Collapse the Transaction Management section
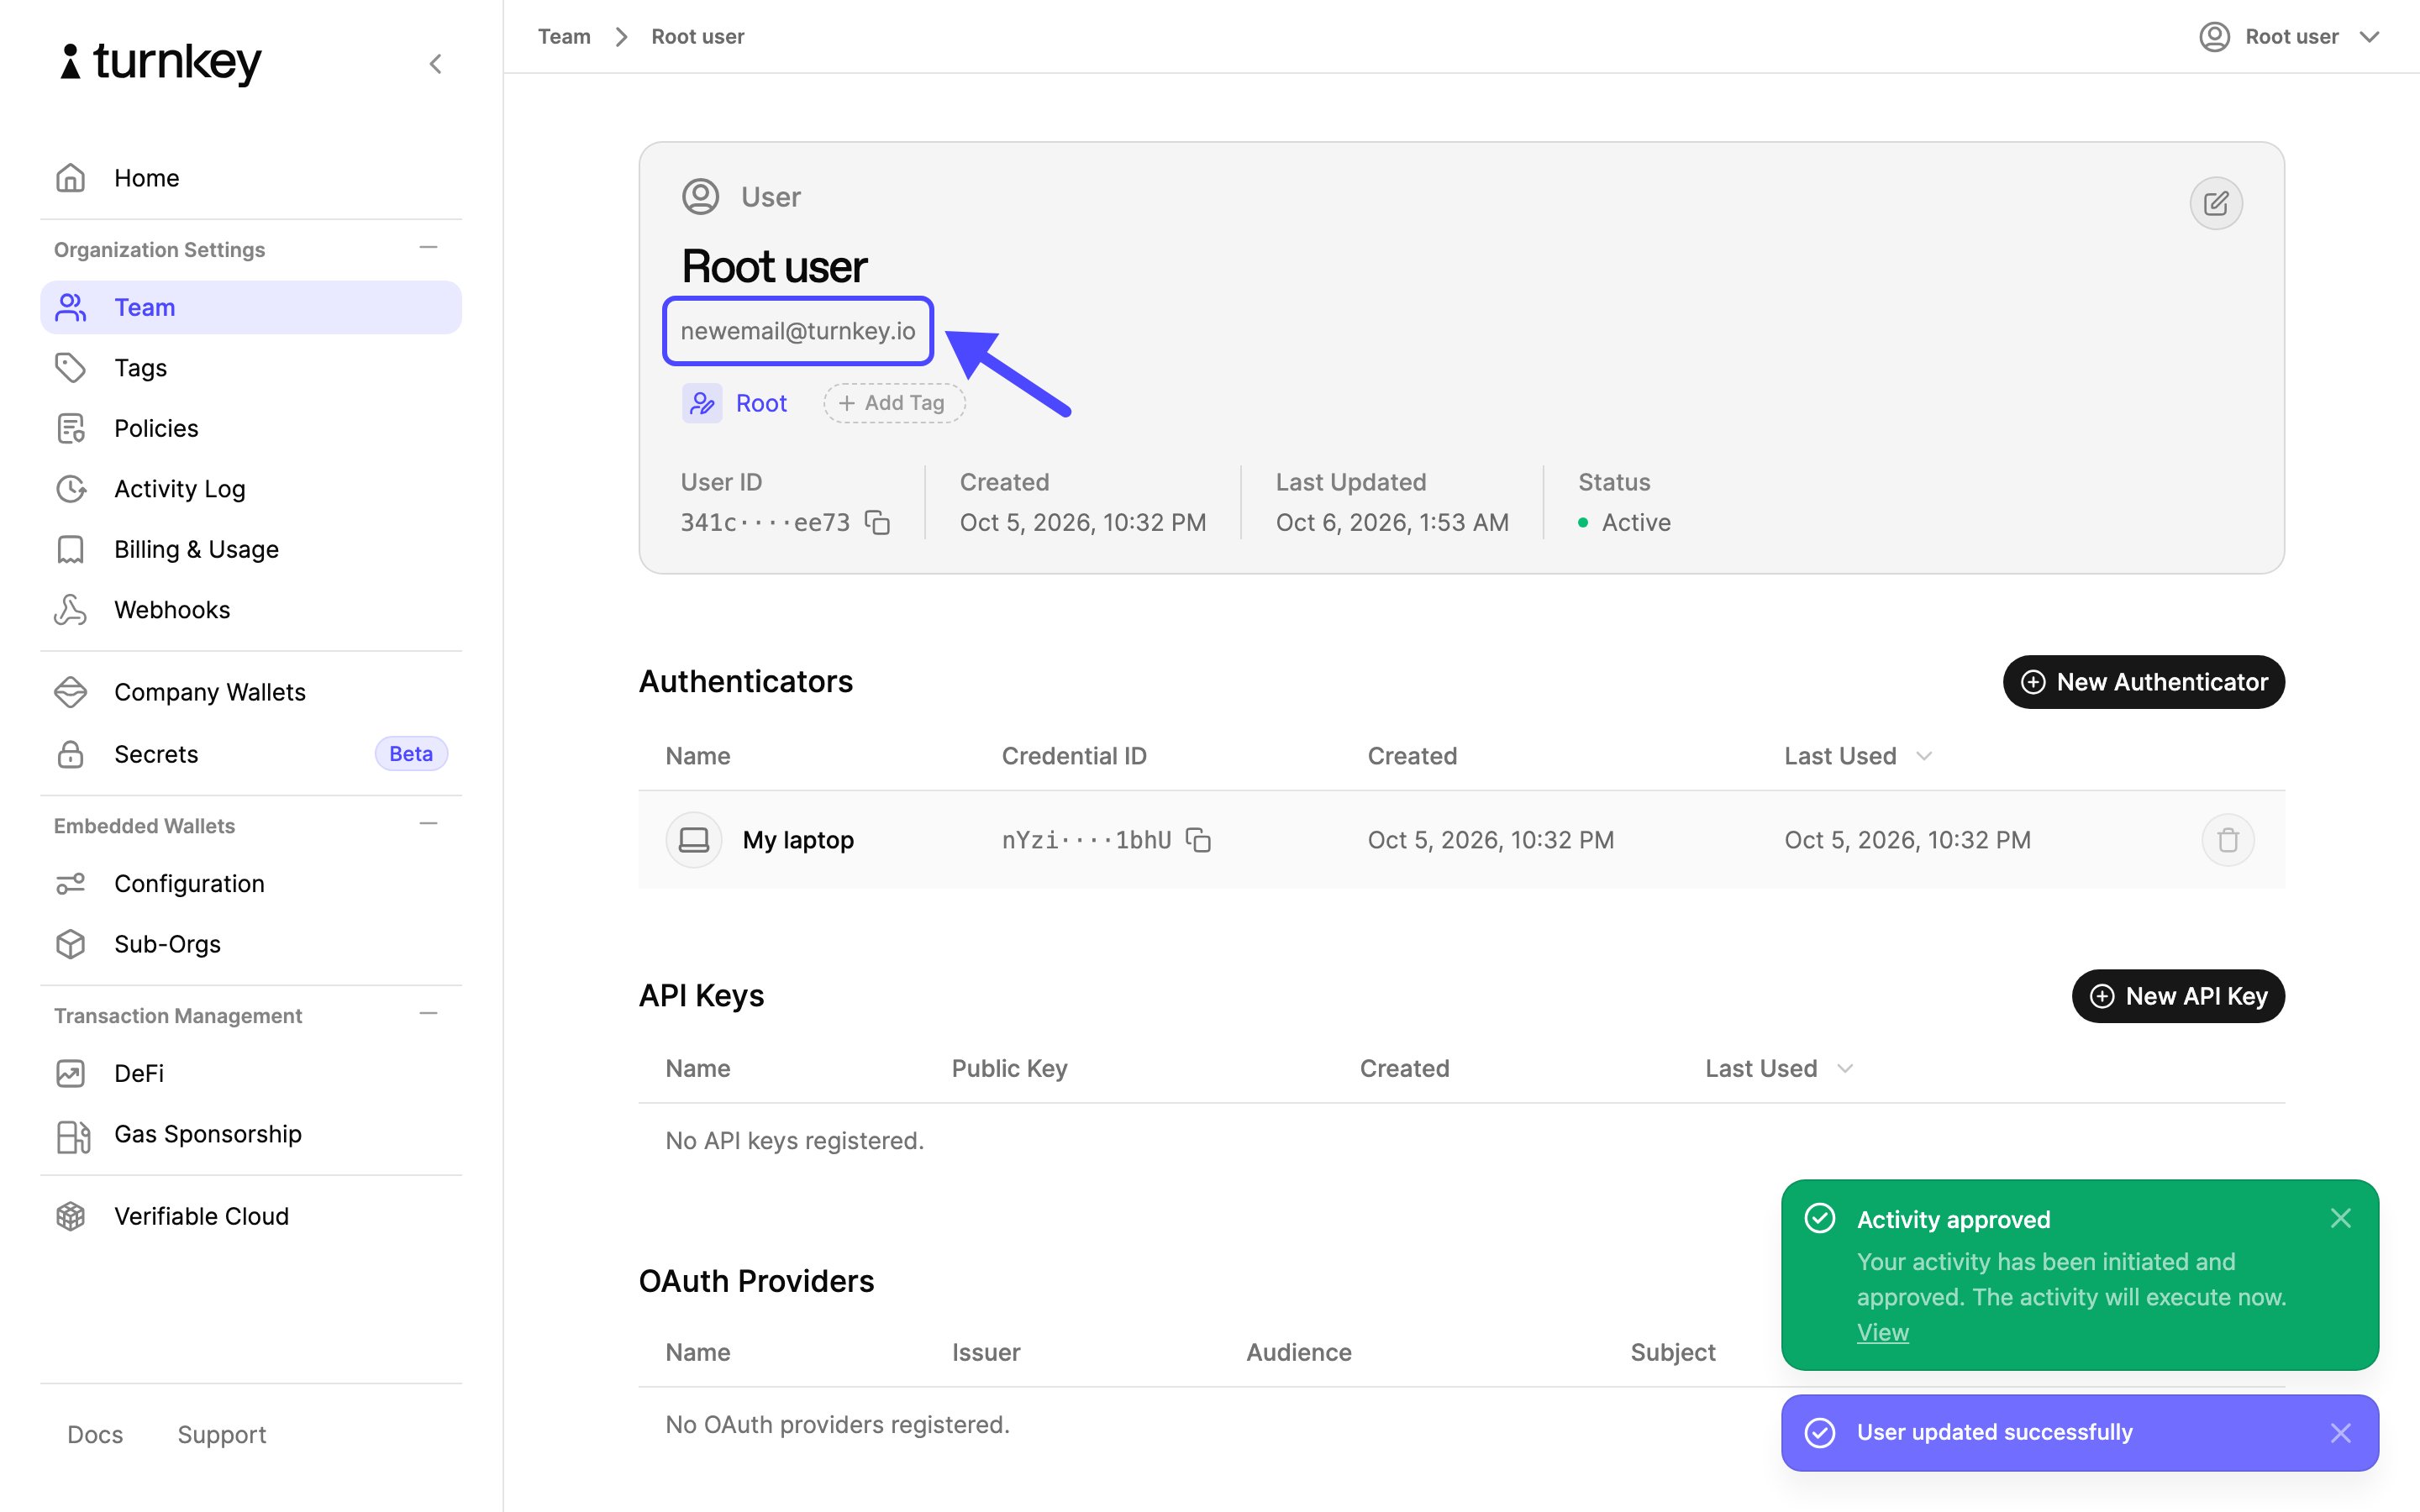Viewport: 2420px width, 1512px height. click(429, 1014)
